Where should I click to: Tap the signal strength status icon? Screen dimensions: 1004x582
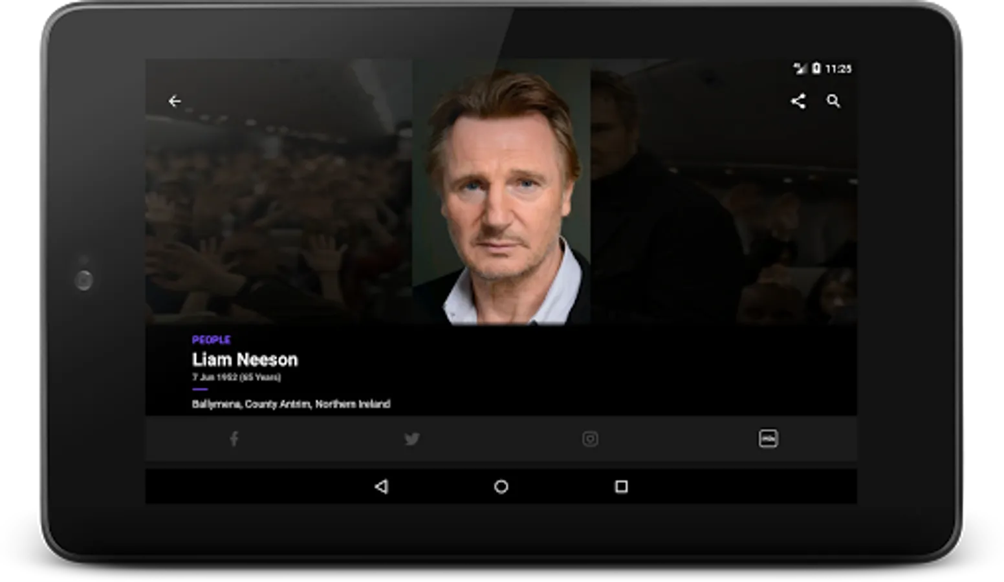pyautogui.click(x=800, y=68)
